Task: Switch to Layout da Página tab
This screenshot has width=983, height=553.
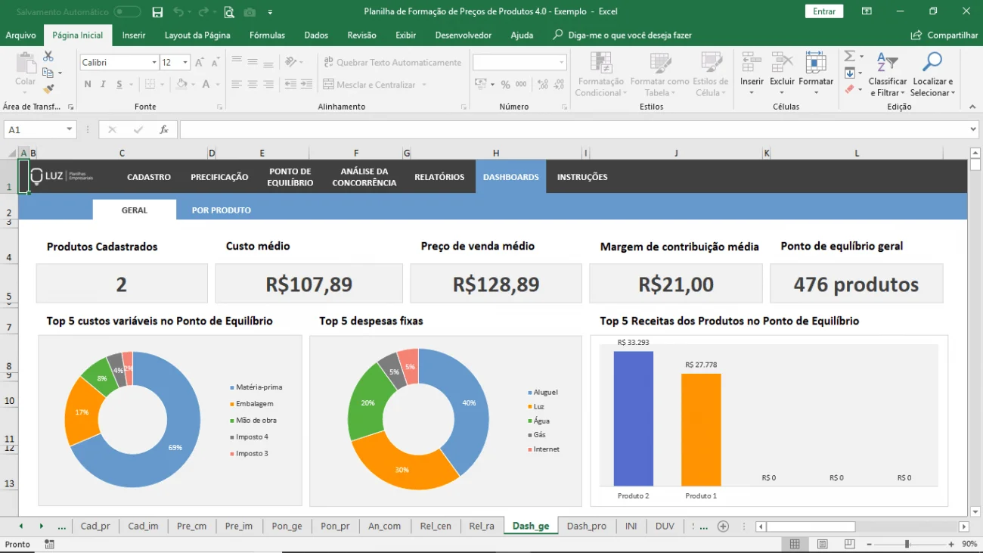Action: (x=197, y=35)
